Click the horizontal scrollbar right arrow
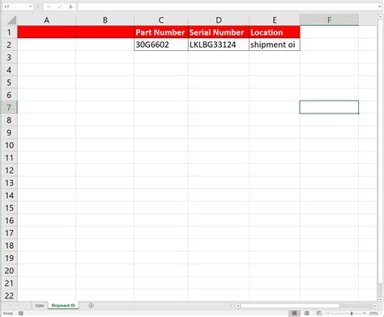 click(375, 306)
